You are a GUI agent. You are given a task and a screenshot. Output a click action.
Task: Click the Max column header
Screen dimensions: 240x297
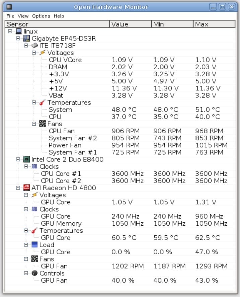pyautogui.click(x=214, y=24)
